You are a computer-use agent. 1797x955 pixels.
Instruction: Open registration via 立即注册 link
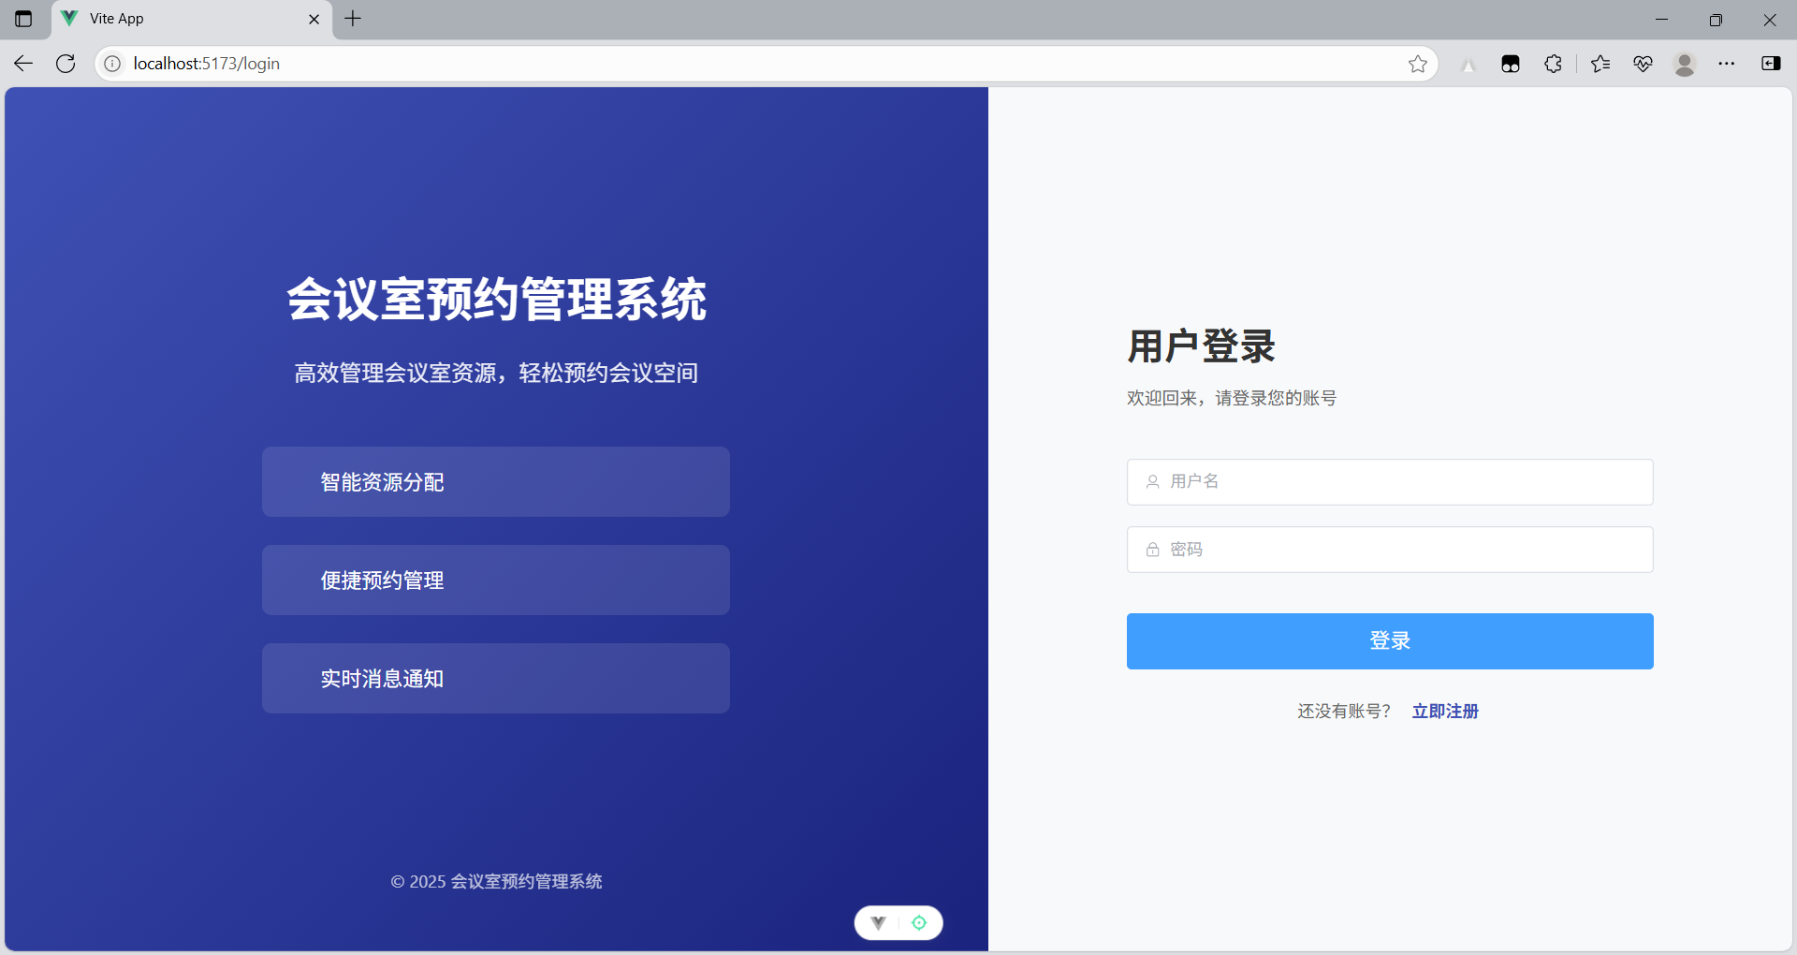click(1444, 711)
